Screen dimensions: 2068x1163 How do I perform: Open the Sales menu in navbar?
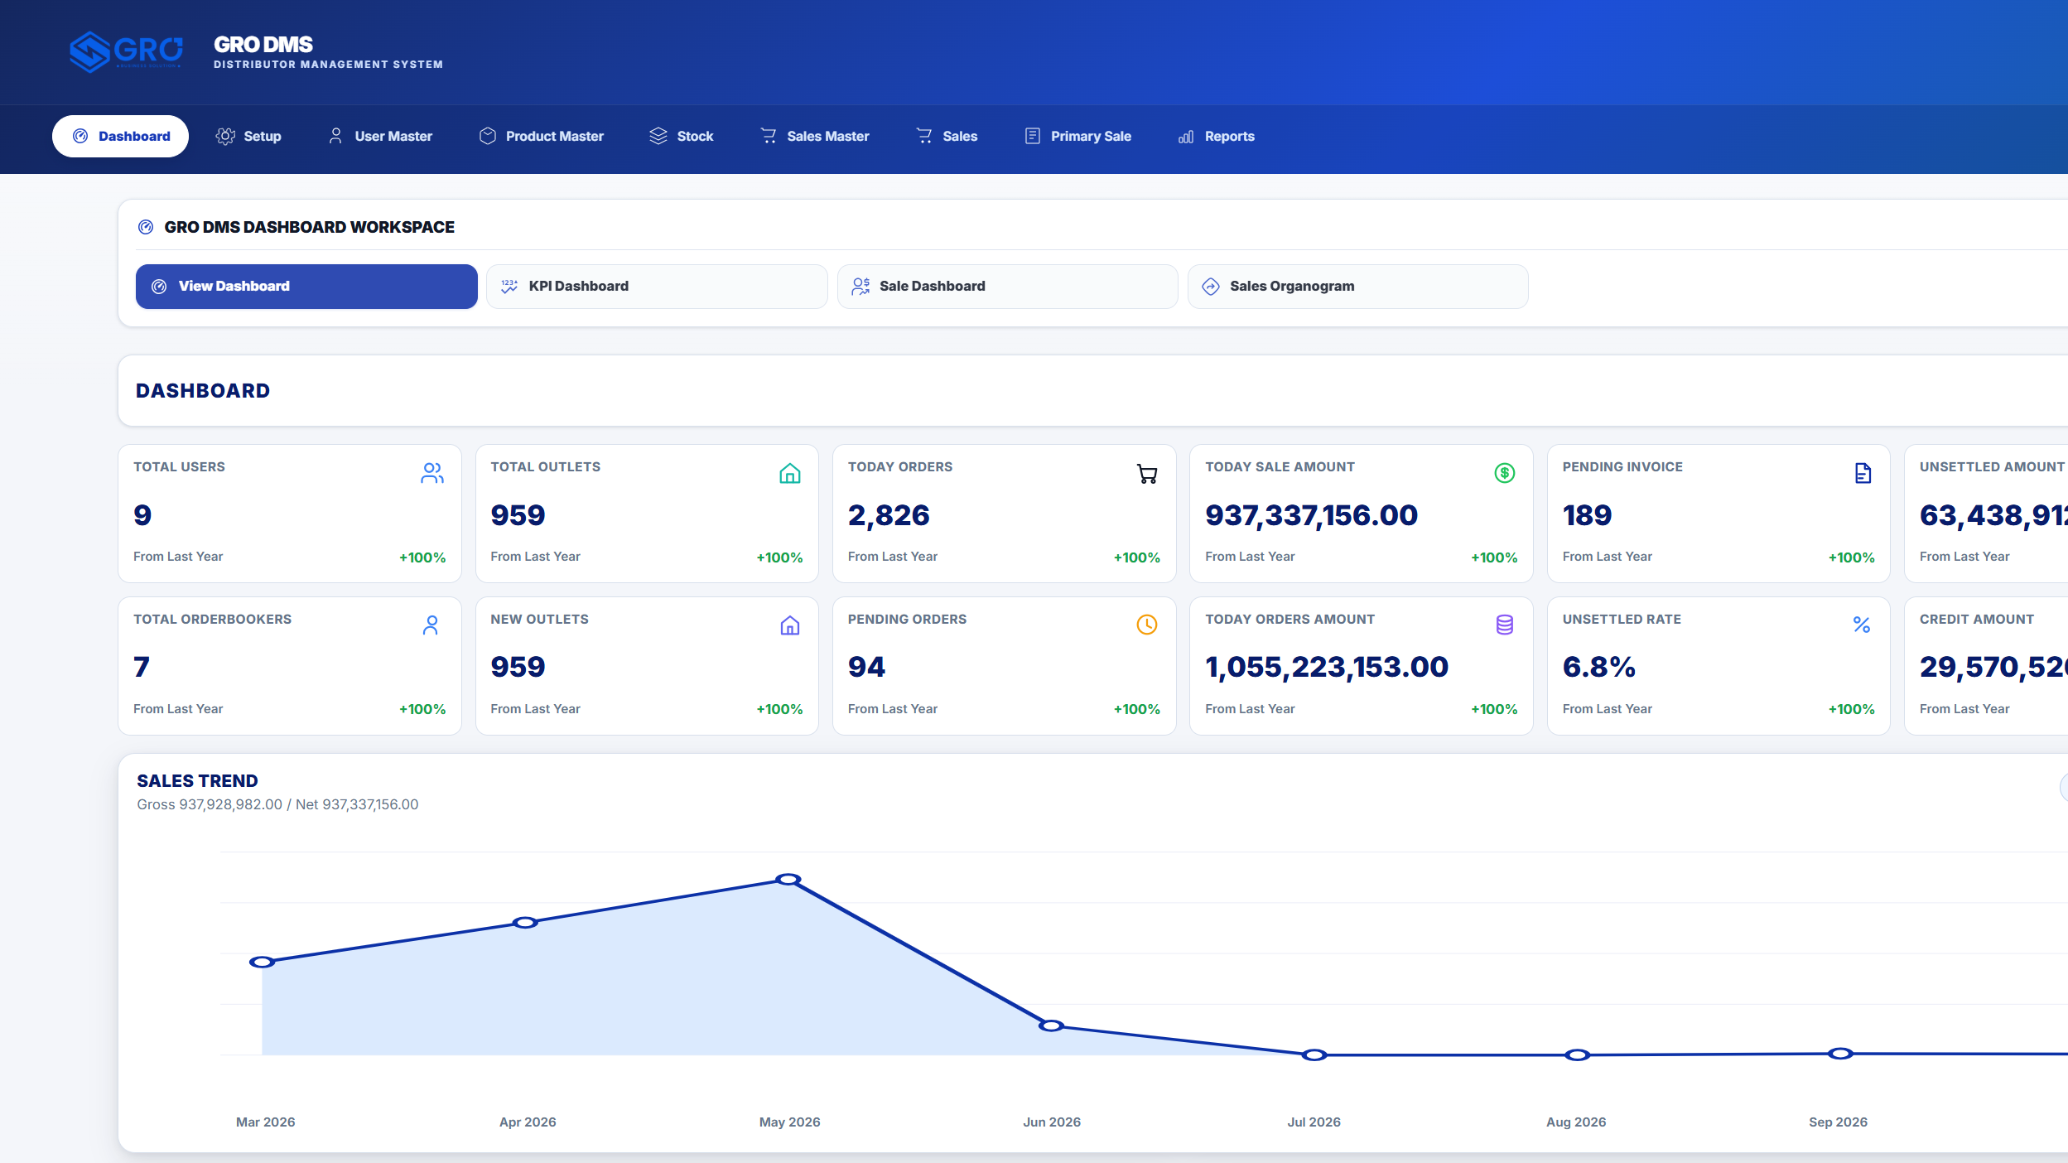pyautogui.click(x=947, y=136)
